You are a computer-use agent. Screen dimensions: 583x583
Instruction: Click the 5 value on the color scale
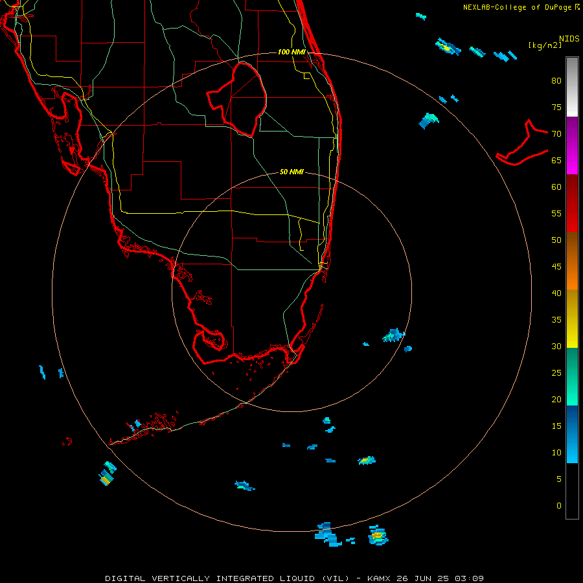point(559,479)
